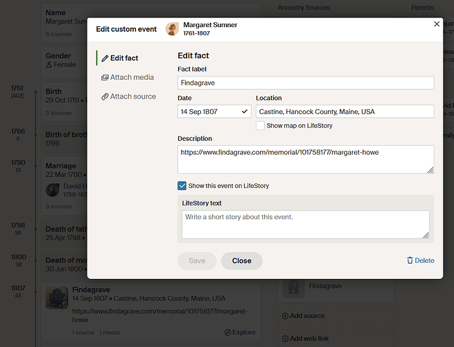Select the Edit fact tab

pos(120,58)
